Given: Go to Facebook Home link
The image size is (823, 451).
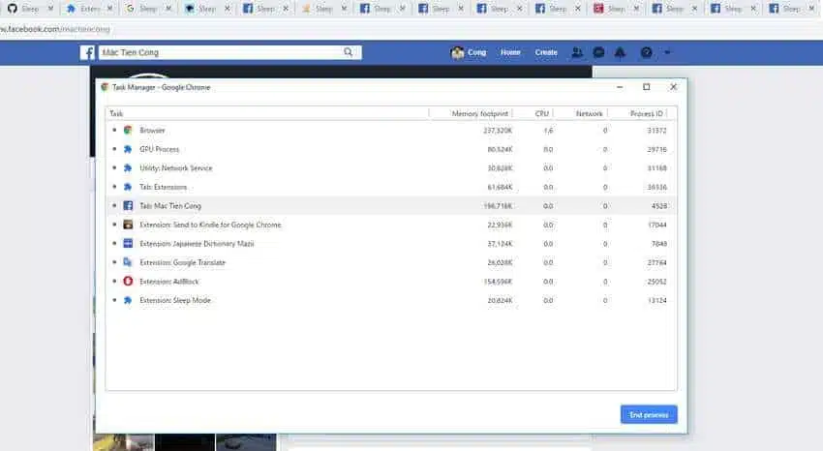Looking at the screenshot, I should click(x=510, y=52).
